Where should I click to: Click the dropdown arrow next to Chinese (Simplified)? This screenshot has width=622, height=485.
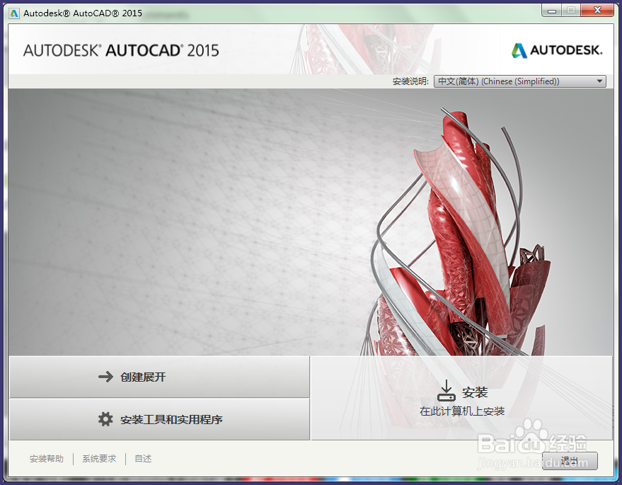pyautogui.click(x=598, y=81)
